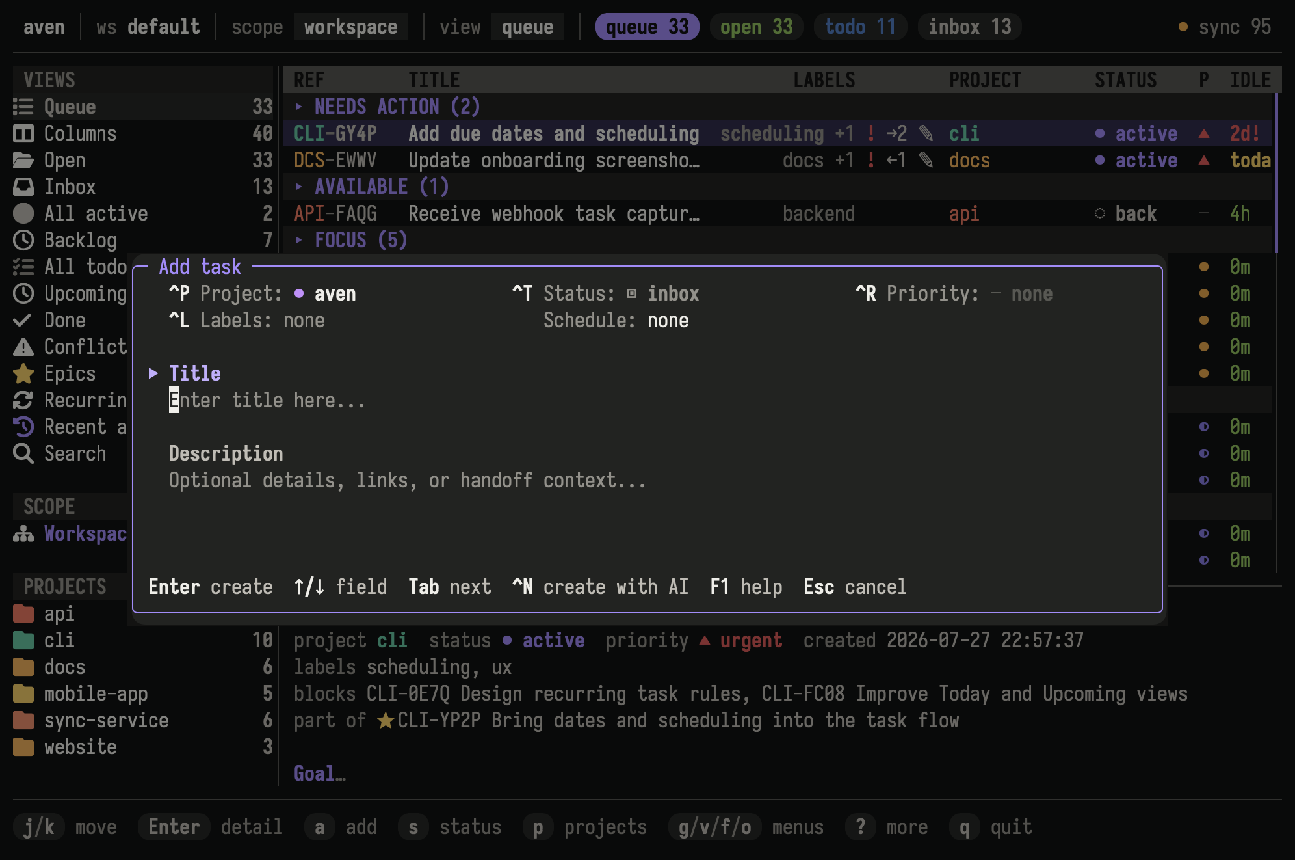1295x860 pixels.
Task: Click the cli project folder icon
Action: click(x=23, y=640)
